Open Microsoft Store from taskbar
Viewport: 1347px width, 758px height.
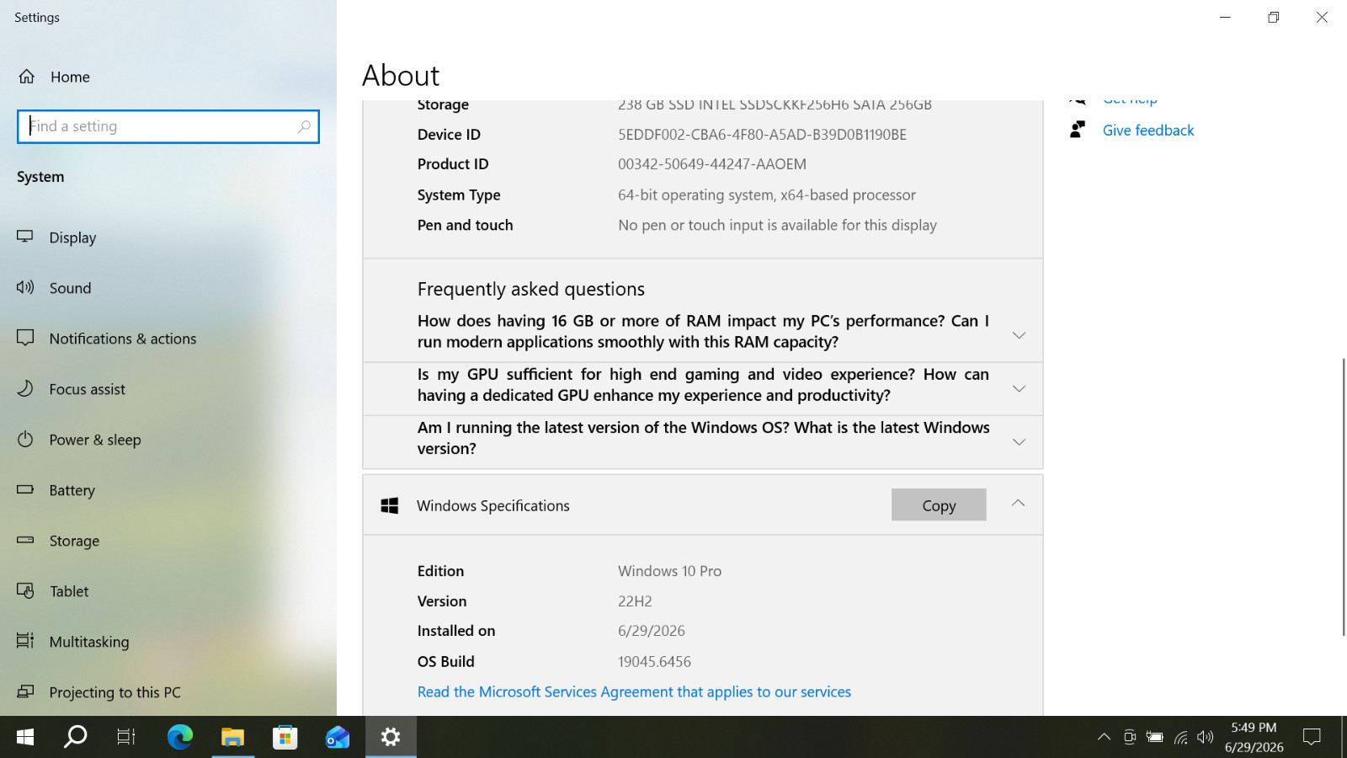[285, 737]
